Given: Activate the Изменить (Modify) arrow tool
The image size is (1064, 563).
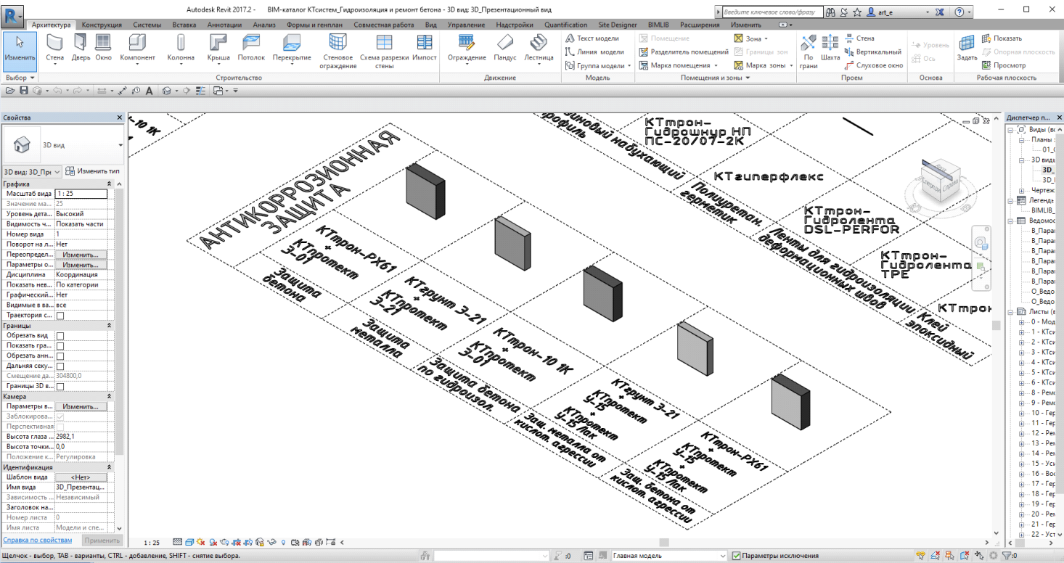Looking at the screenshot, I should coord(19,47).
